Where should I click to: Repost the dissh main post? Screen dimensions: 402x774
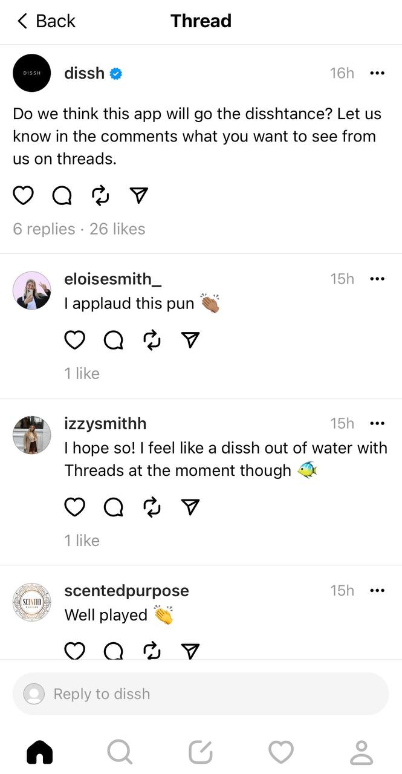pyautogui.click(x=100, y=195)
